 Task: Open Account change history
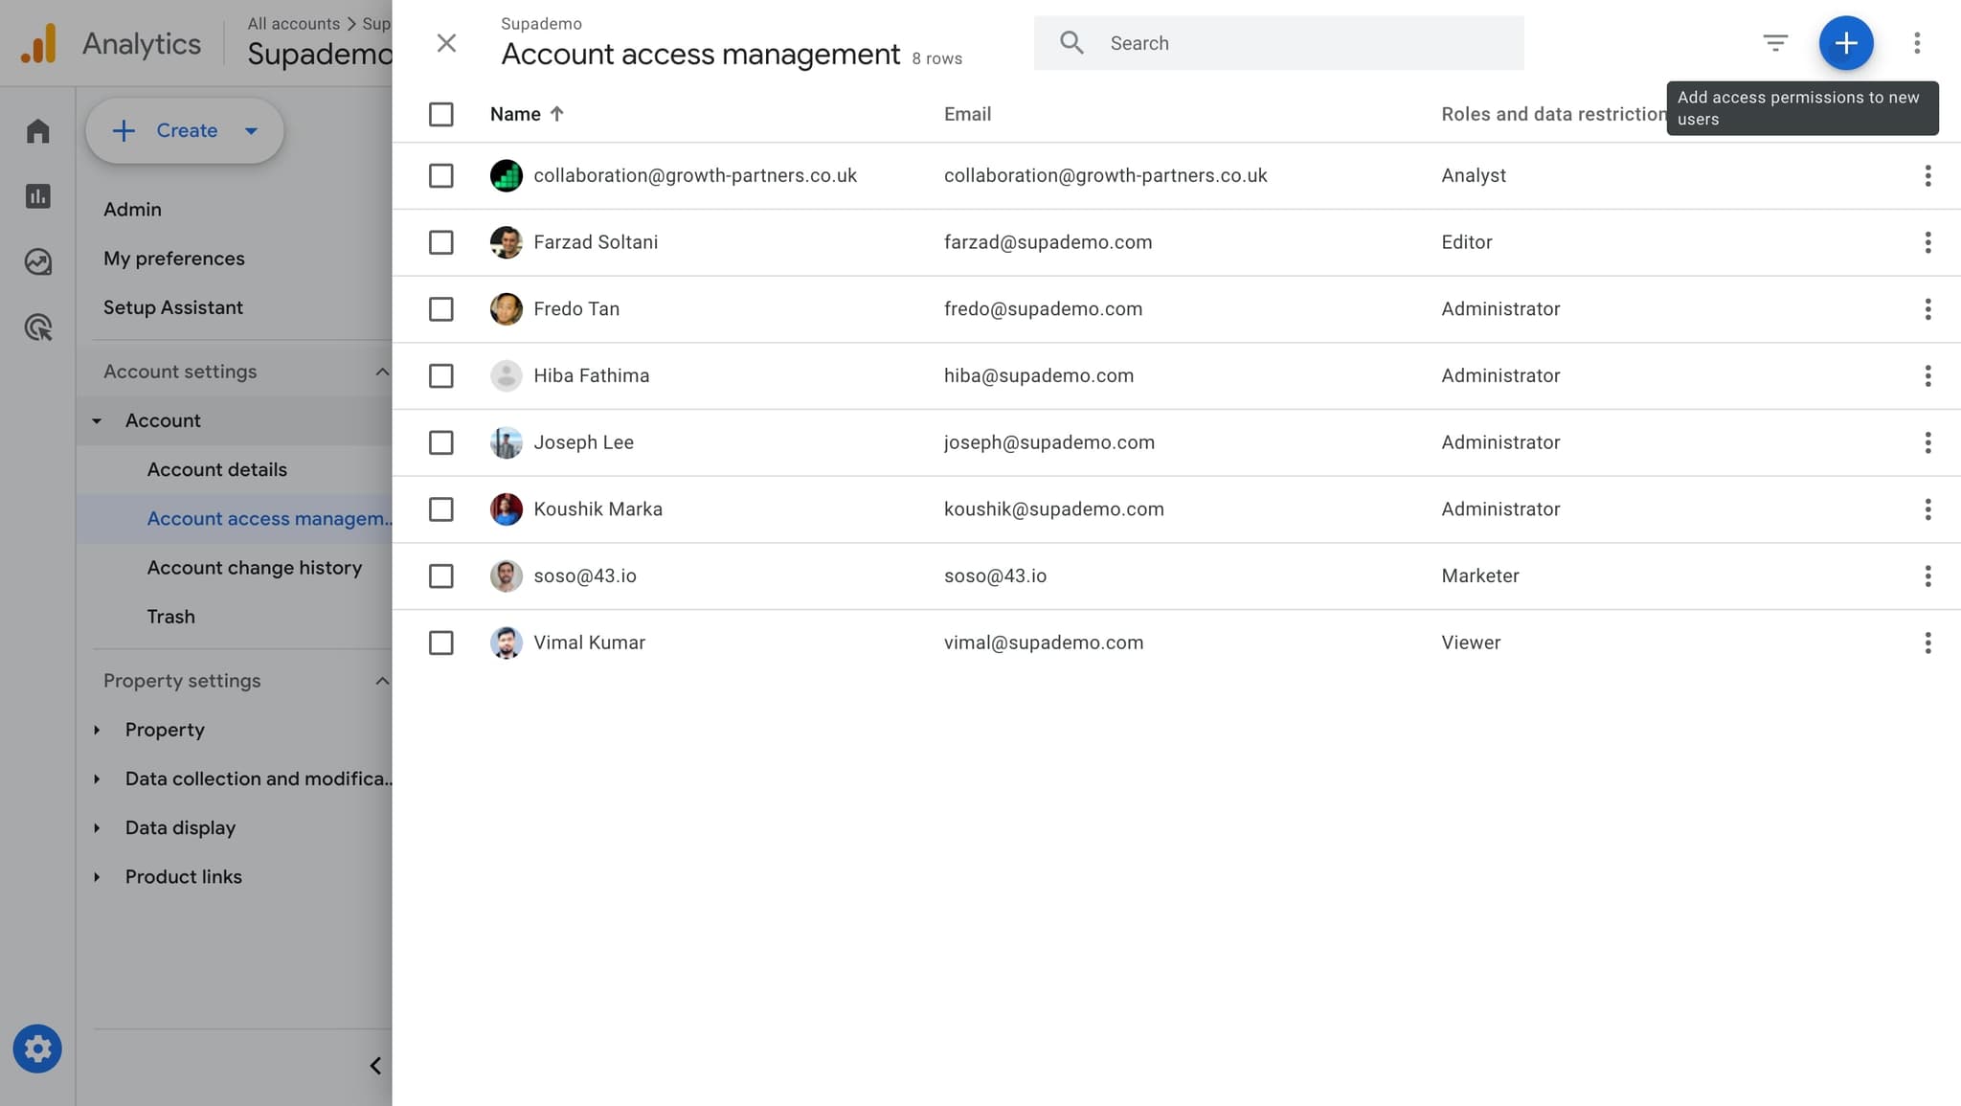[254, 568]
